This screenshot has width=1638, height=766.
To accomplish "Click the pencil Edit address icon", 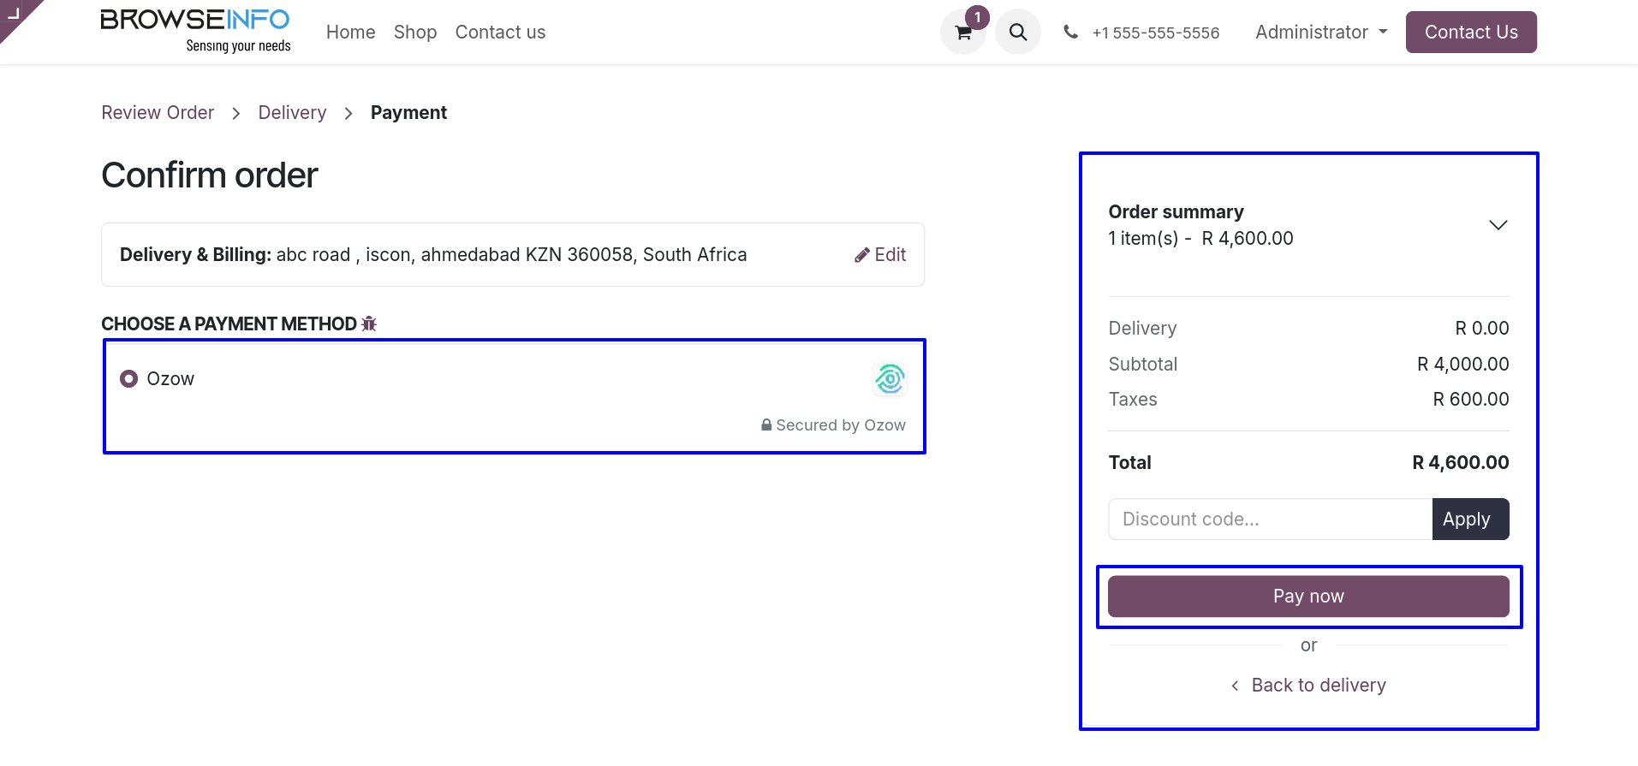I will tap(862, 255).
